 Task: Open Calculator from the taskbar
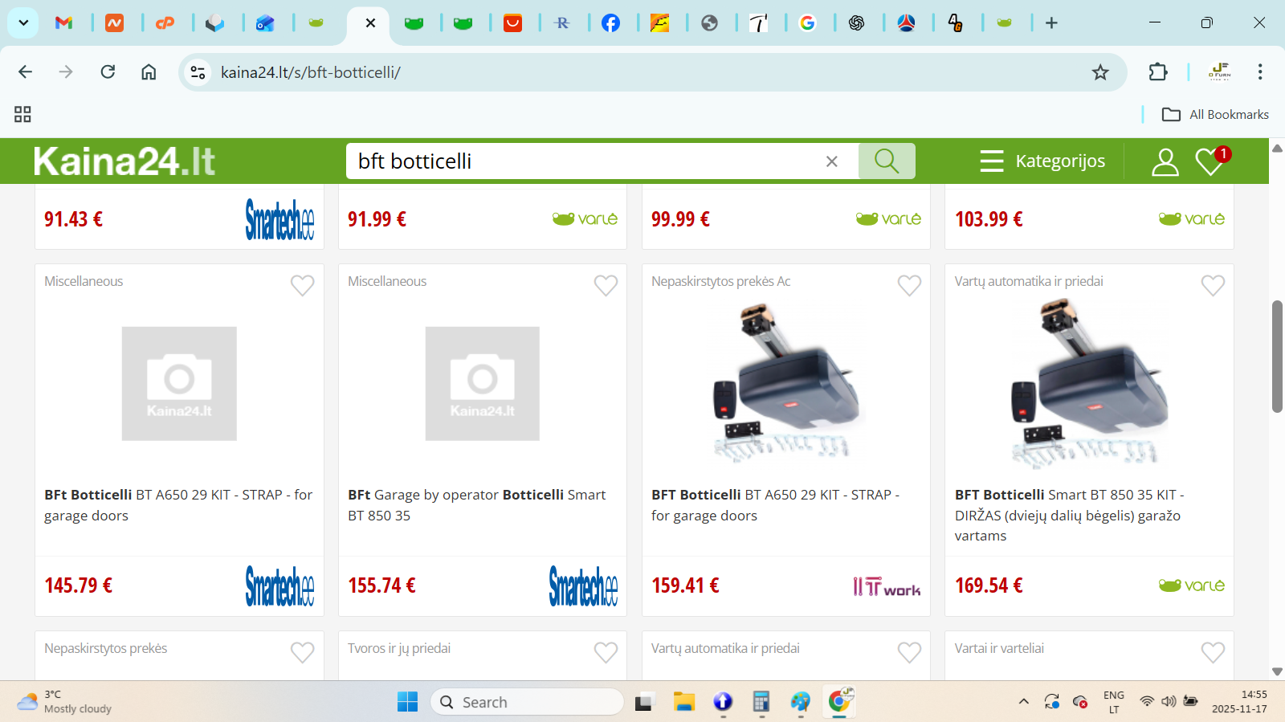point(761,702)
